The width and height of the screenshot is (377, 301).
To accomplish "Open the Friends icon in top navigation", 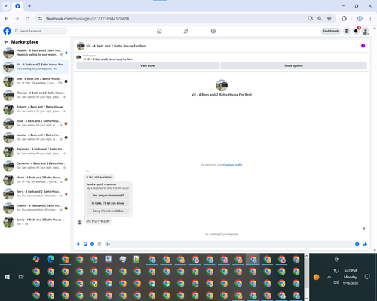I will click(x=186, y=31).
